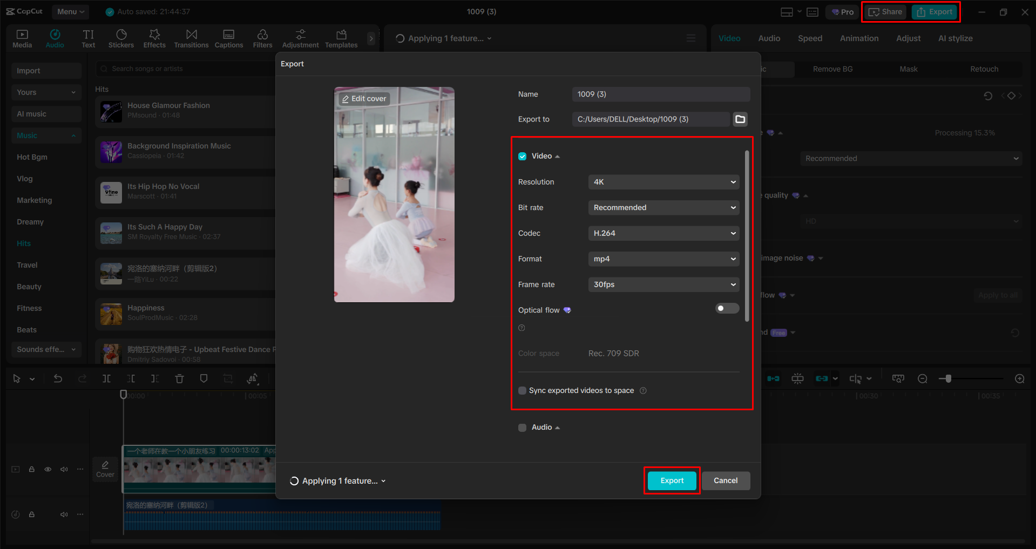Uncheck the Video export checkbox

(x=522, y=155)
